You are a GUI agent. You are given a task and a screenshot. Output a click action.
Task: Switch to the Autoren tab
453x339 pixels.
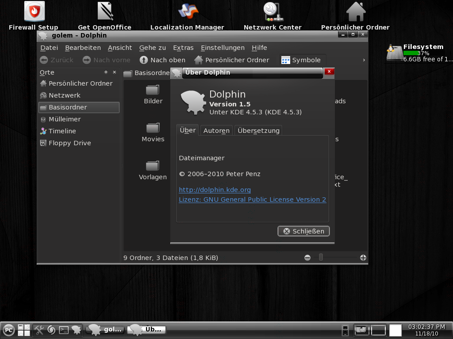[x=216, y=130]
